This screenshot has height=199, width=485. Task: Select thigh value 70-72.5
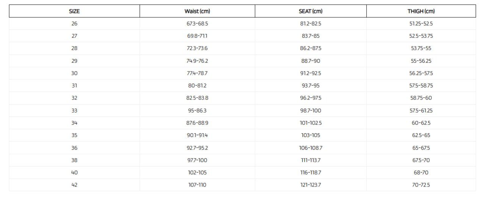(x=421, y=185)
